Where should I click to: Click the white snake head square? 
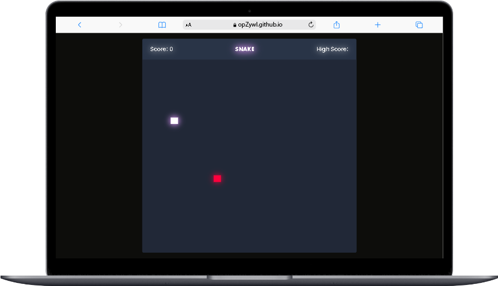tap(174, 121)
